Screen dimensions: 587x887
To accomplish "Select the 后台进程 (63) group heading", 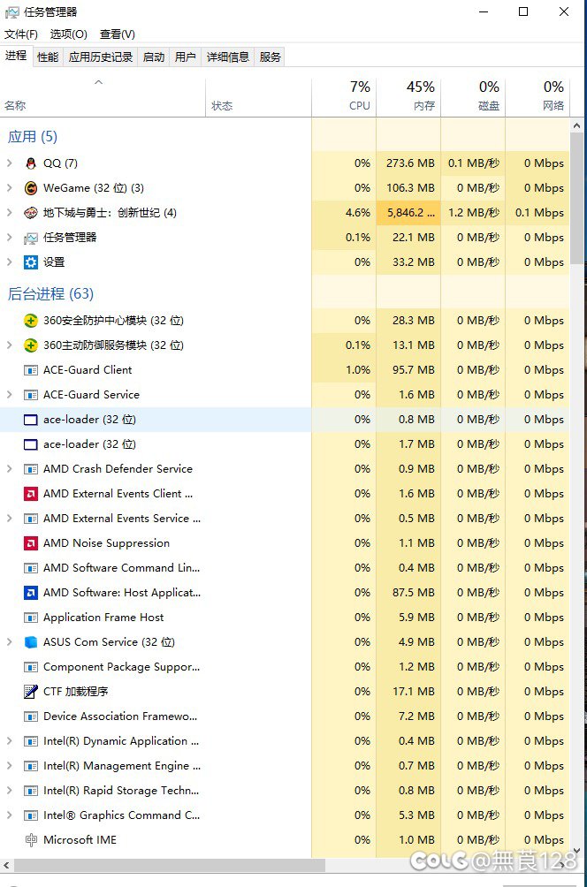I will pos(50,293).
